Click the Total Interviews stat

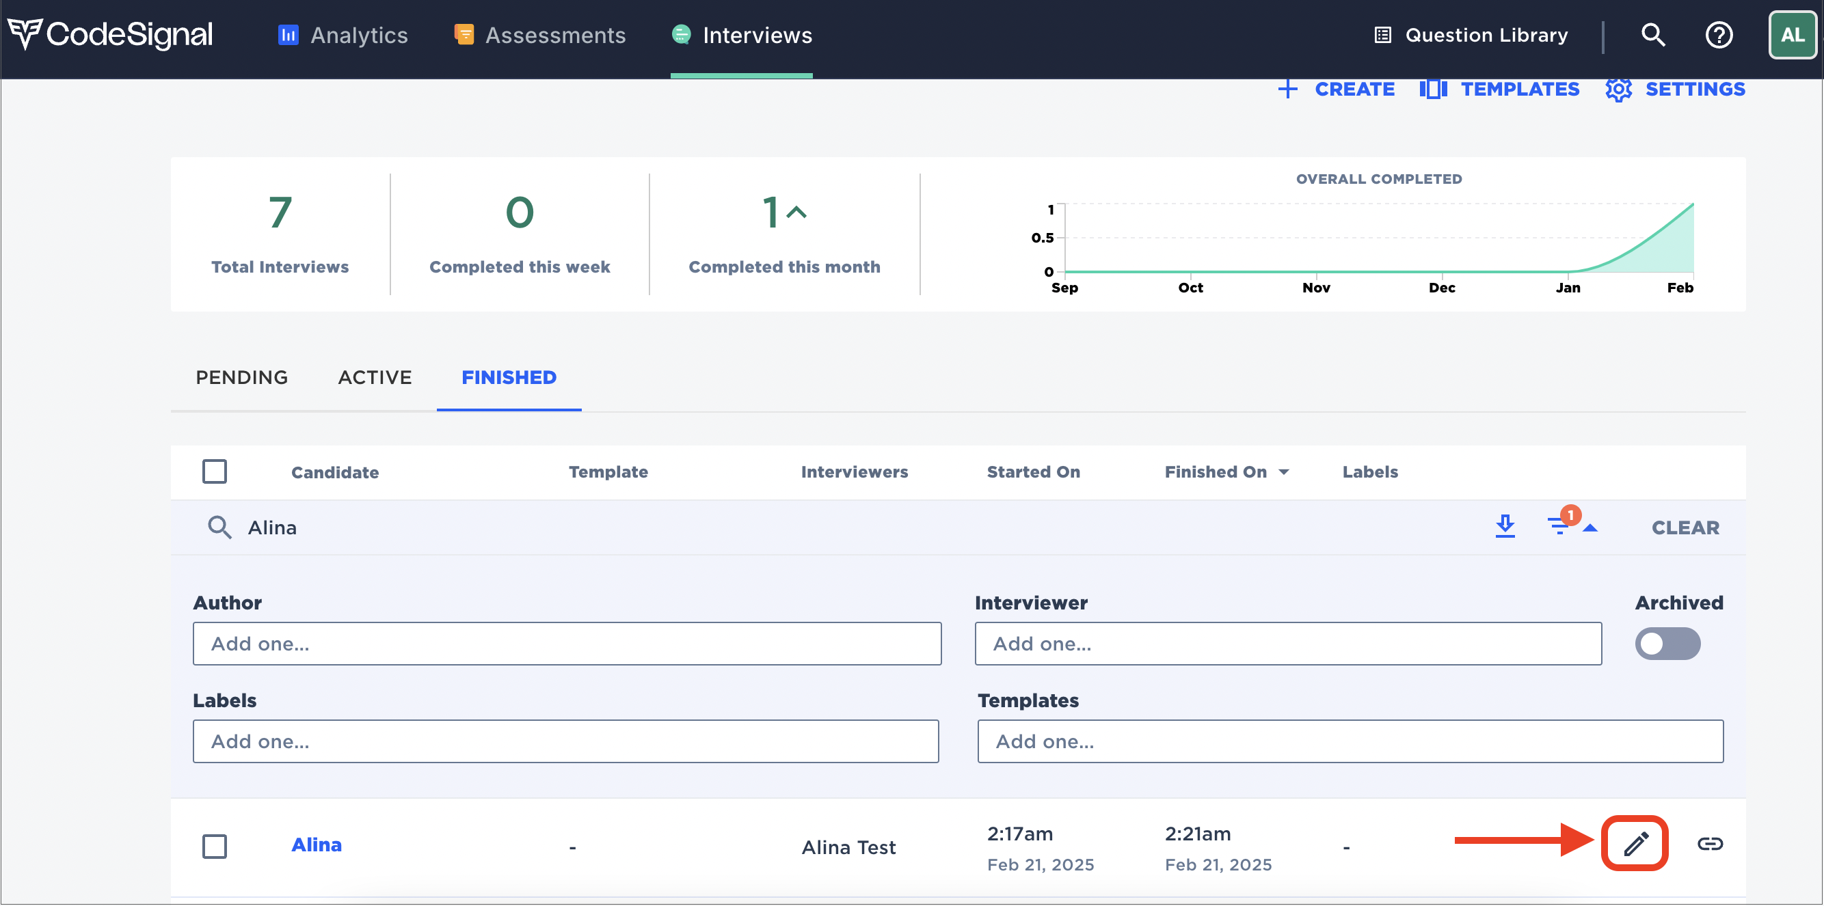coord(280,234)
